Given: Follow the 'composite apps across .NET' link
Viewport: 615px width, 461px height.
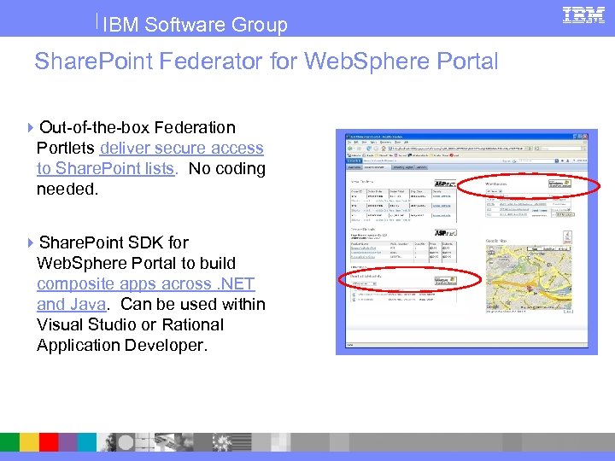Looking at the screenshot, I should (146, 283).
